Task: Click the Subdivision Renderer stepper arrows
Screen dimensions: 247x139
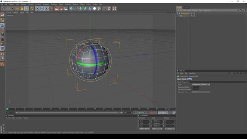Action: [200, 90]
